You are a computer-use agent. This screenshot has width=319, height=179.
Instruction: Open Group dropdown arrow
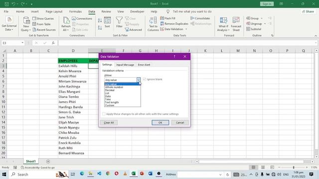pos(262,18)
